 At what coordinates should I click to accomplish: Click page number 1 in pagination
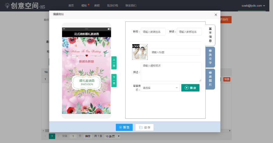pyautogui.click(x=52, y=136)
